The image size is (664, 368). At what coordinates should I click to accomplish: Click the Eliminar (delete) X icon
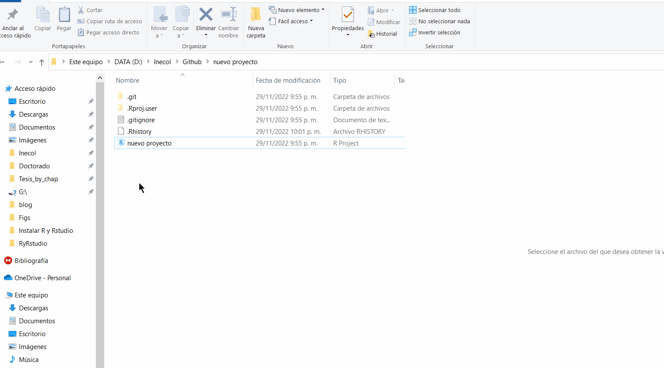pos(206,15)
